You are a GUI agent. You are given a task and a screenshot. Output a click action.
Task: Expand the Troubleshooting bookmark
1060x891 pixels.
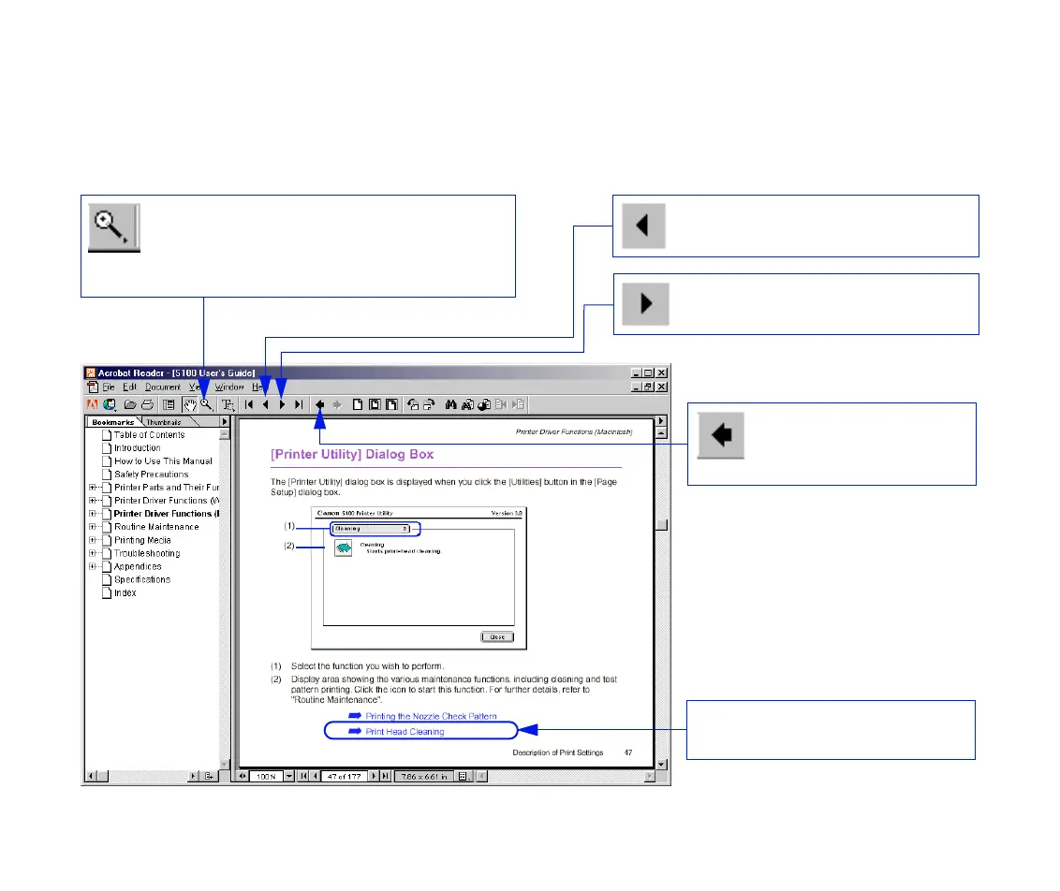pos(93,553)
